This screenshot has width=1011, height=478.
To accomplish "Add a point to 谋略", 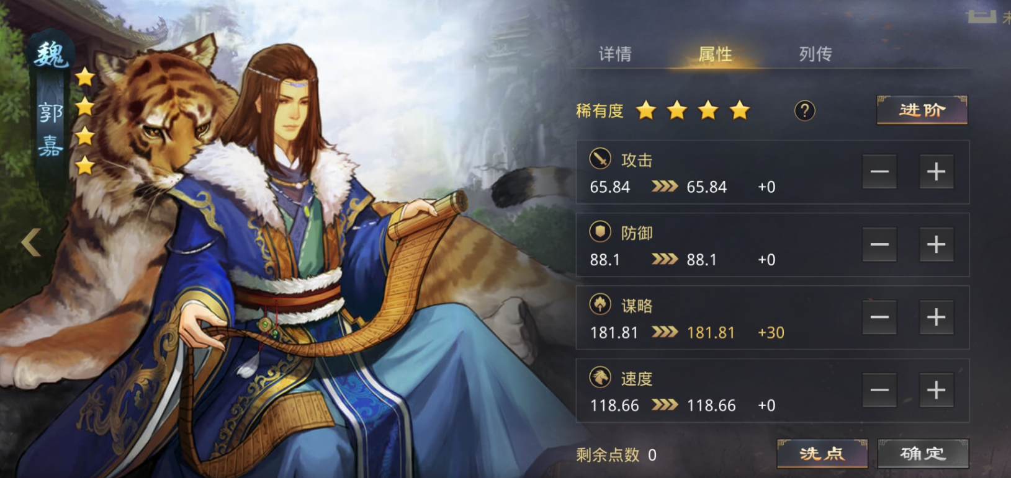I will pyautogui.click(x=936, y=317).
